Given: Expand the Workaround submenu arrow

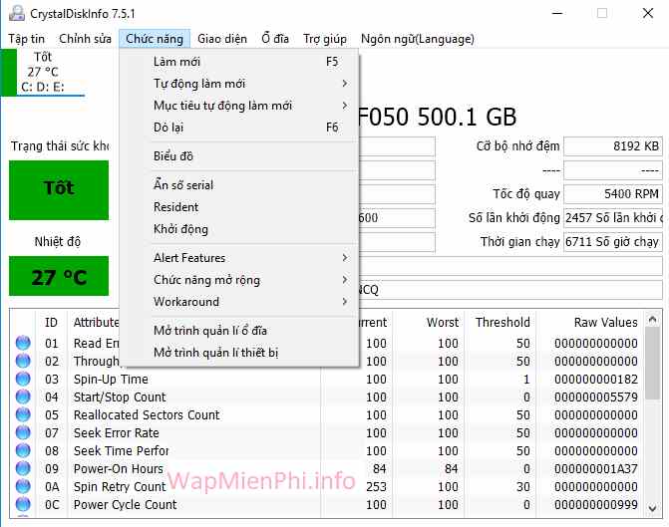Looking at the screenshot, I should click(345, 302).
